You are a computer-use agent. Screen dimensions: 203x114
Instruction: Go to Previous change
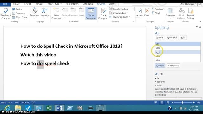point(157,9)
